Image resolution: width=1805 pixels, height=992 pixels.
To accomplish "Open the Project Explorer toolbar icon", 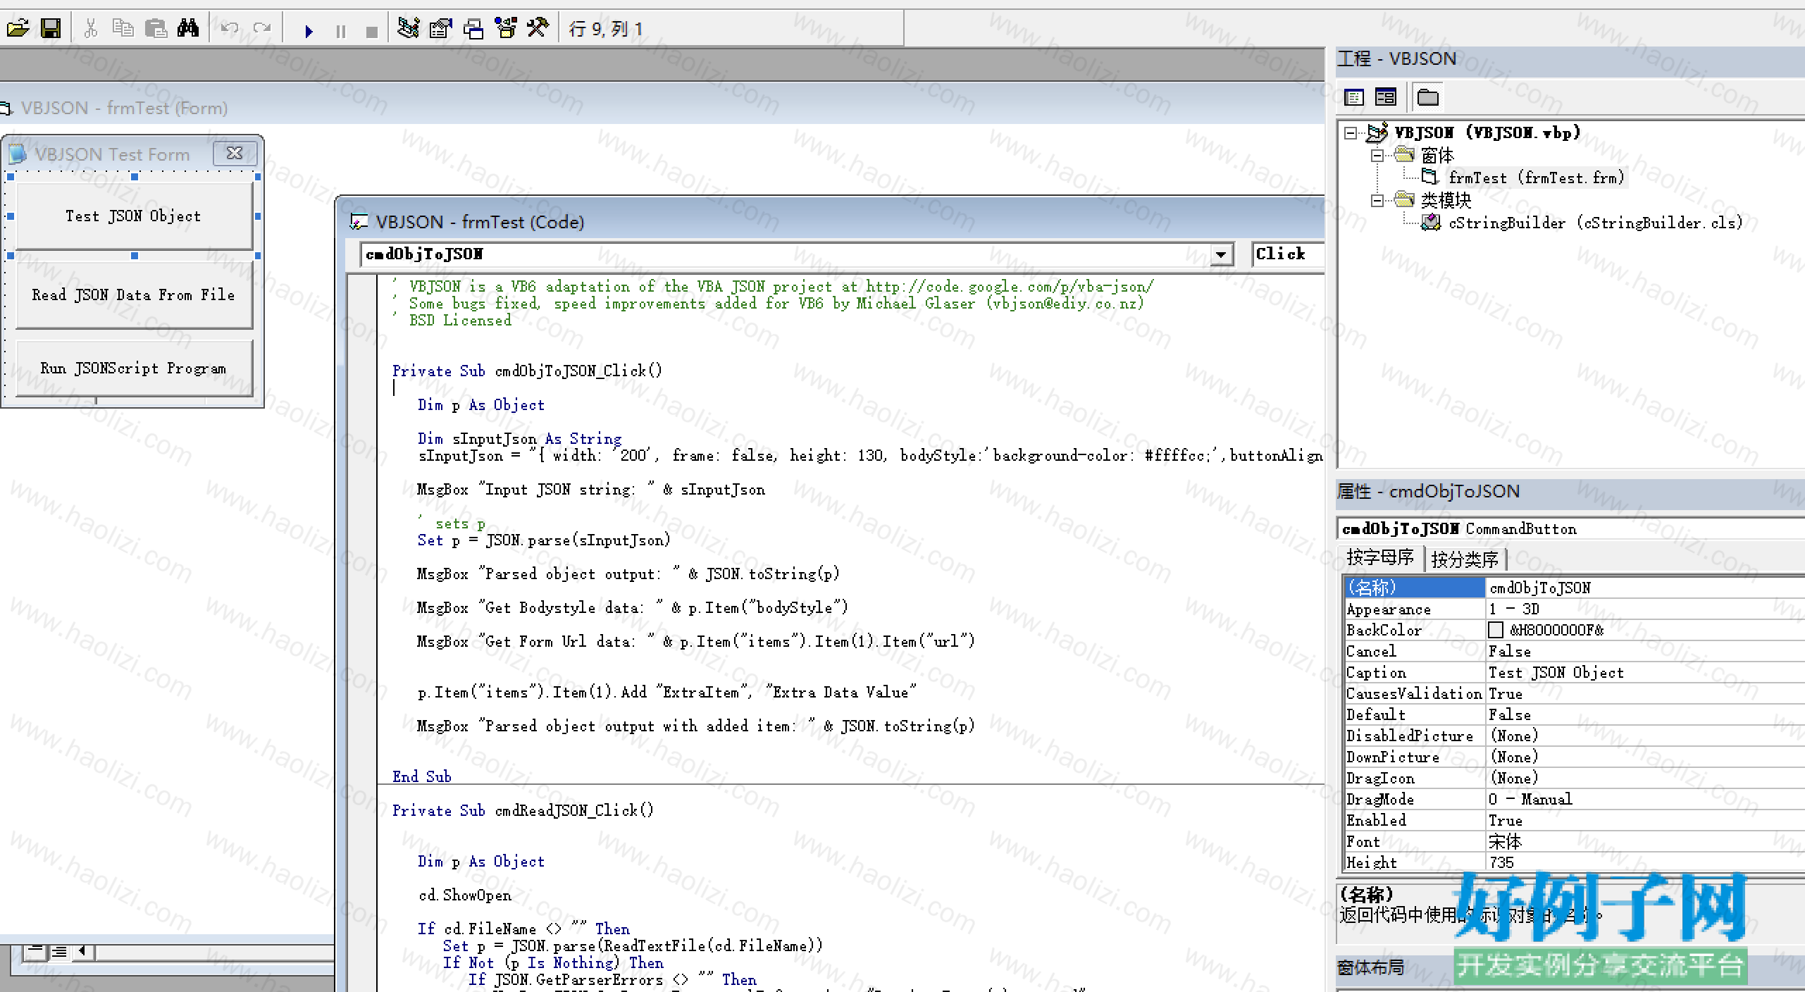I will point(408,28).
